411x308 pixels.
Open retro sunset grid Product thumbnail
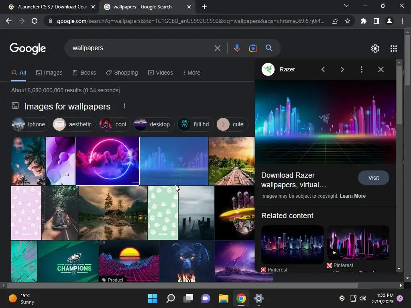[x=129, y=261]
